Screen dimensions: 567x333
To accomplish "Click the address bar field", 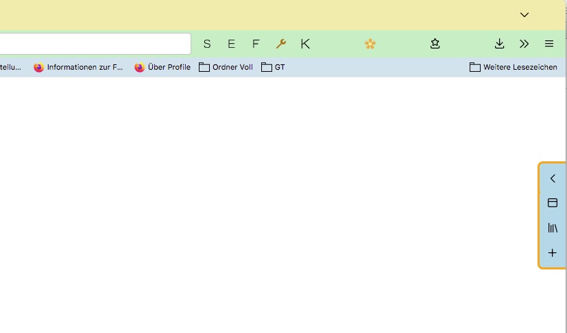I will click(x=95, y=44).
